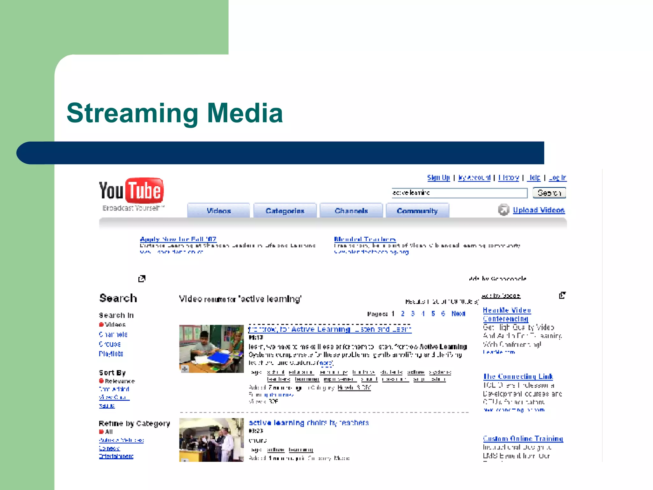Open The Connecting Link ad
Image resolution: width=653 pixels, height=490 pixels.
(x=518, y=376)
